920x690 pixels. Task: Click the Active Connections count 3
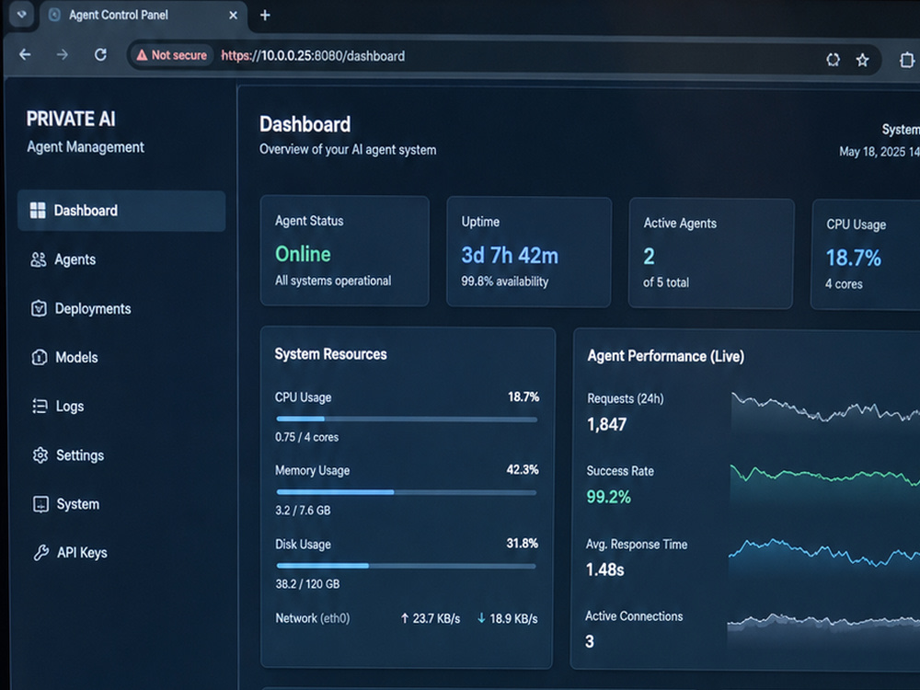(590, 642)
